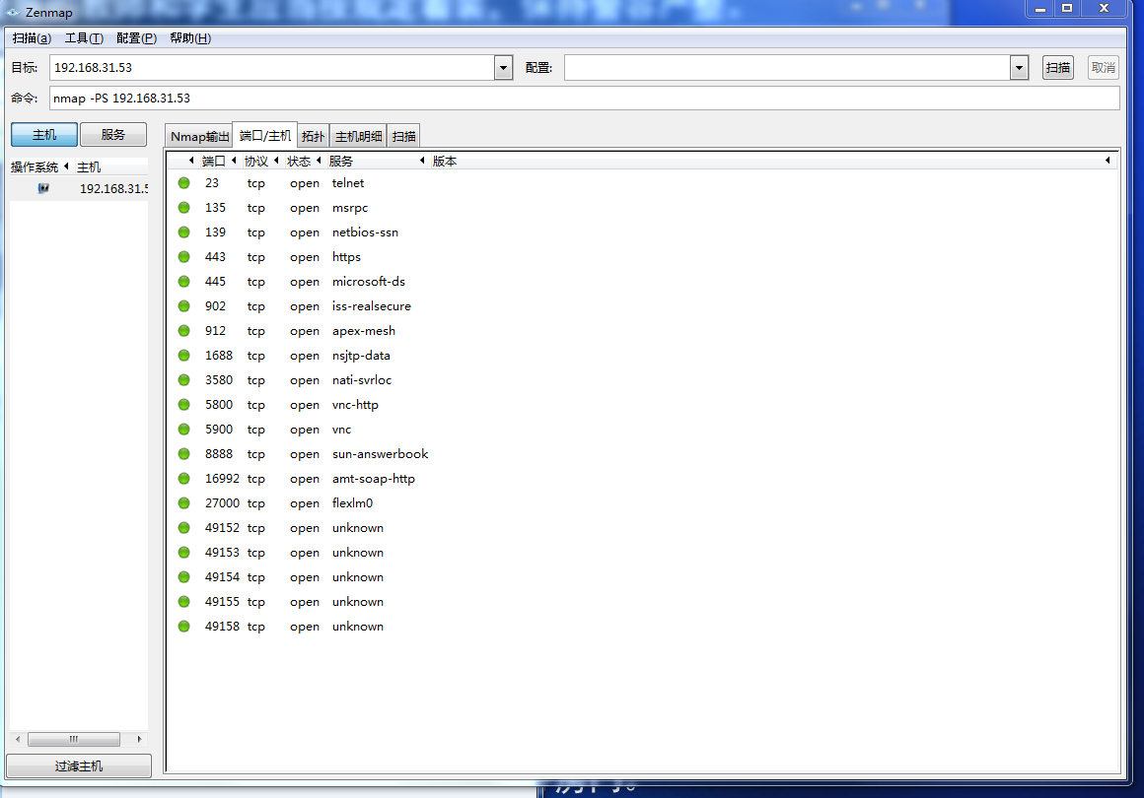
Task: Select host 192.168.31.5 in the host list
Action: (x=79, y=189)
